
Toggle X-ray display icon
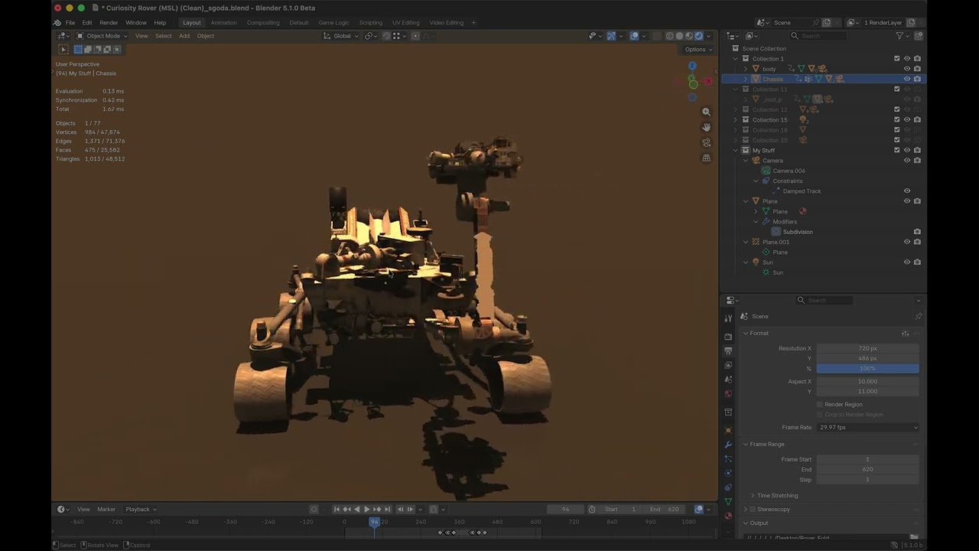coord(657,36)
